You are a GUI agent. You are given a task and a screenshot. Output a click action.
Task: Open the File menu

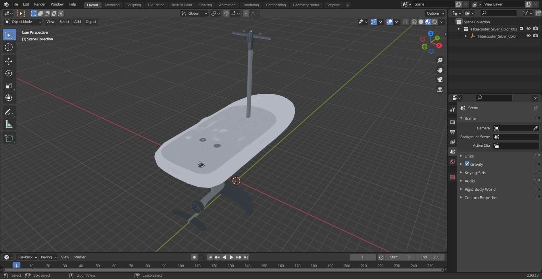[15, 4]
